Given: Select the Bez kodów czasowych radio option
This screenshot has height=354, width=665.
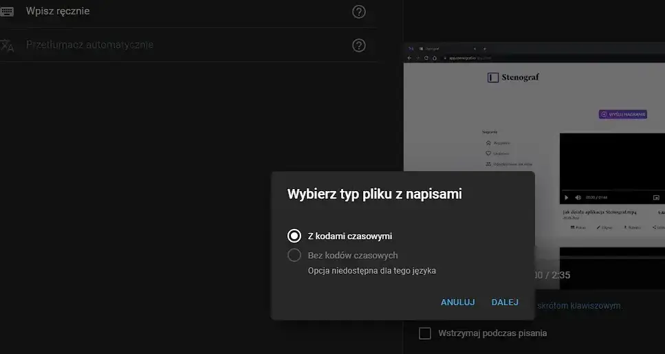Looking at the screenshot, I should click(294, 255).
